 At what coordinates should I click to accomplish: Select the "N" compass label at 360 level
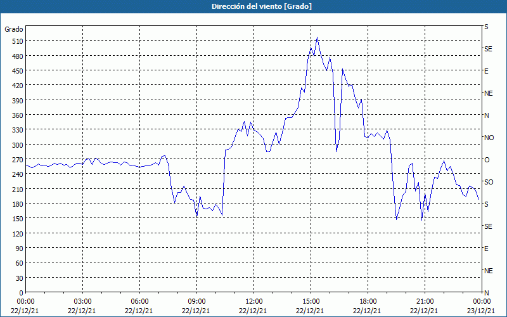pyautogui.click(x=487, y=115)
